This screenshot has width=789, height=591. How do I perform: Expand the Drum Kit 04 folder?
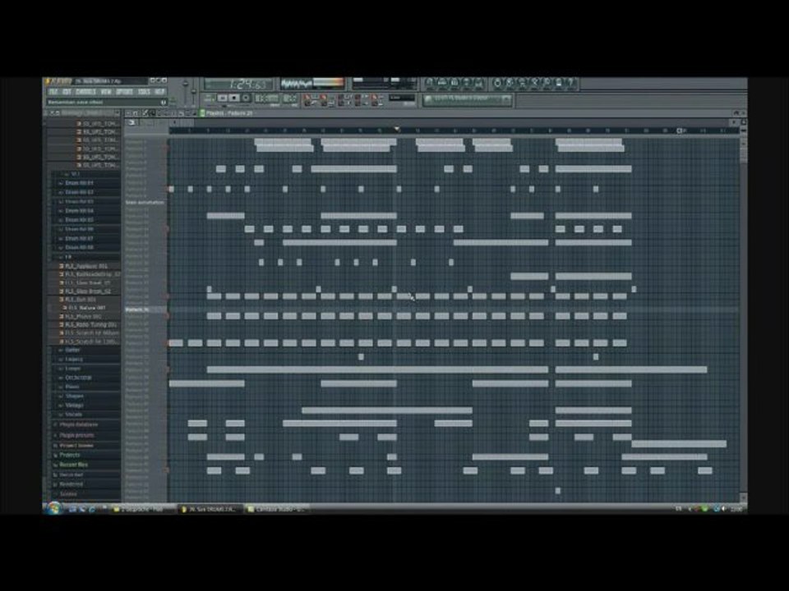[79, 211]
